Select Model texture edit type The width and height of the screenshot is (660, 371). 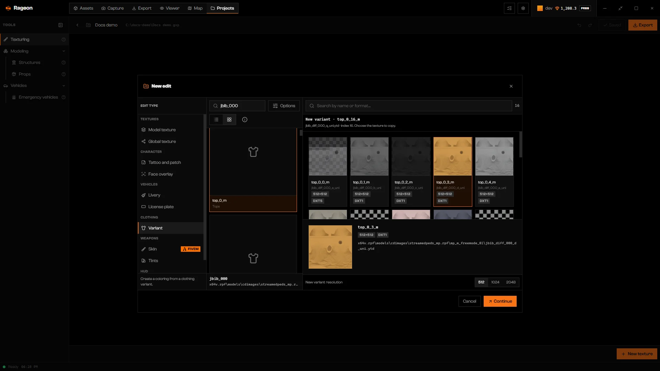tap(170, 130)
